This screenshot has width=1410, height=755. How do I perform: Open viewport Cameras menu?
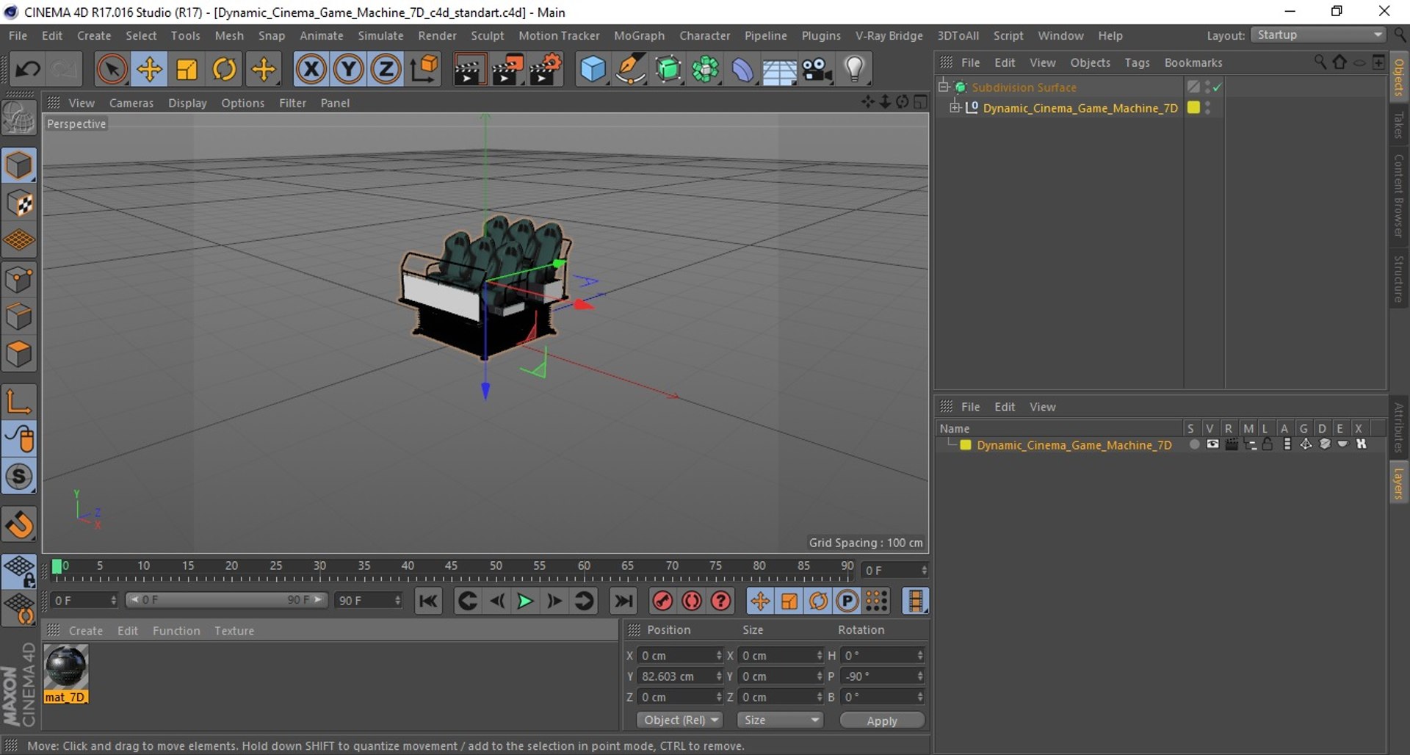131,103
